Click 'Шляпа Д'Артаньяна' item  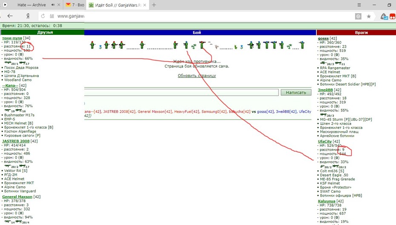coord(21,76)
